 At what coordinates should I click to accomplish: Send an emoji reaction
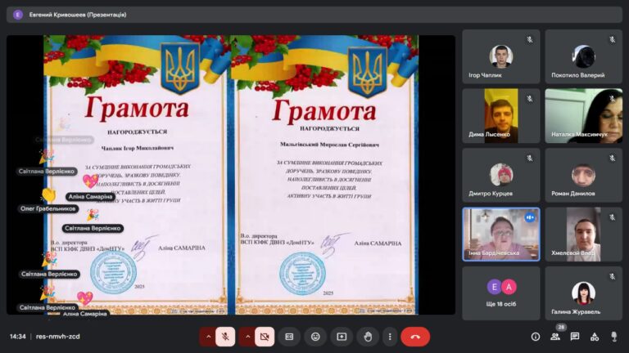315,337
